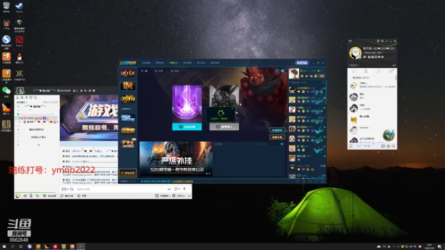
Task: Open the yellow highlighted tab in game platform navigation
Action: 174,63
